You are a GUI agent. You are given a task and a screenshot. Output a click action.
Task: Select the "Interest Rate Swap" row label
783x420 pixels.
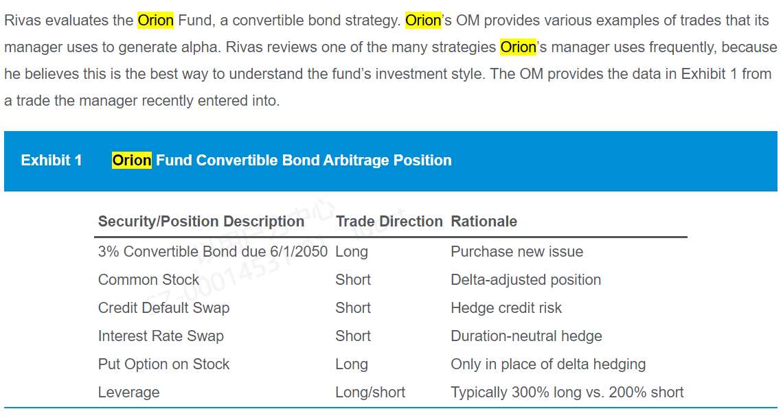coord(161,336)
